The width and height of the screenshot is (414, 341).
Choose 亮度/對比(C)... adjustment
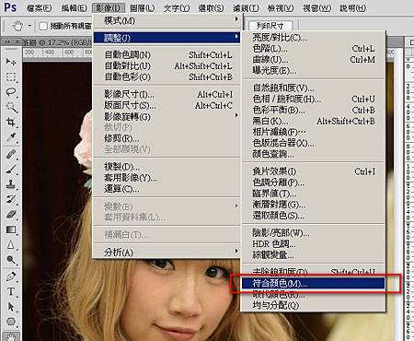coord(314,38)
